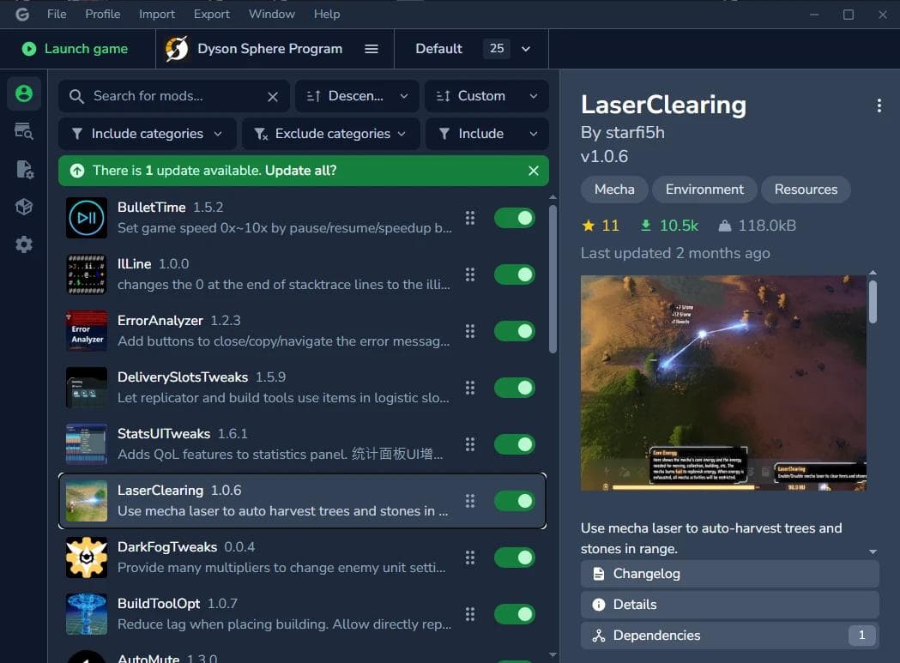Viewport: 900px width, 663px height.
Task: Disable the IlLine mod toggle
Action: point(515,274)
